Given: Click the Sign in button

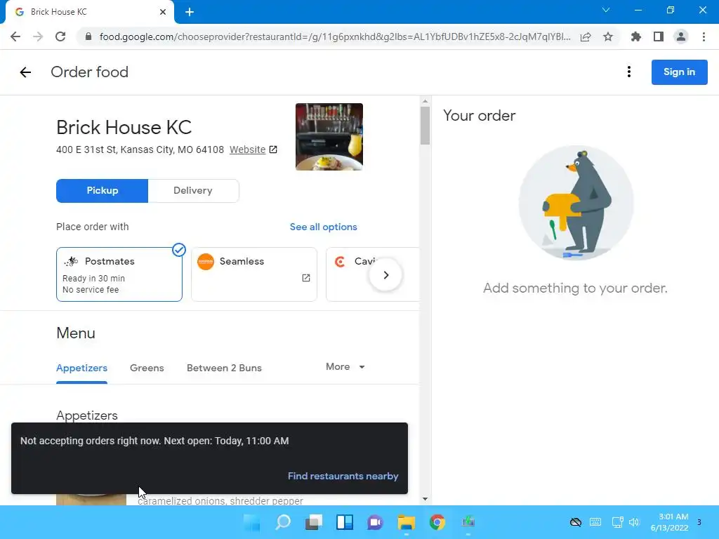Looking at the screenshot, I should click(679, 72).
